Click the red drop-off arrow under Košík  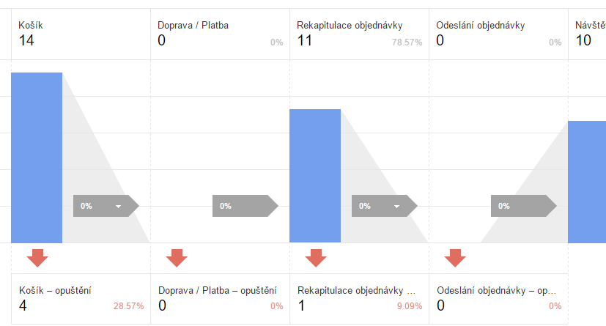37,258
